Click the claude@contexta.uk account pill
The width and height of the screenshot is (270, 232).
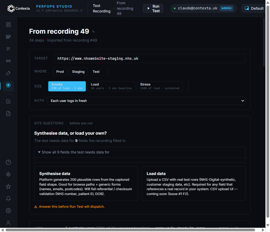coord(203,8)
